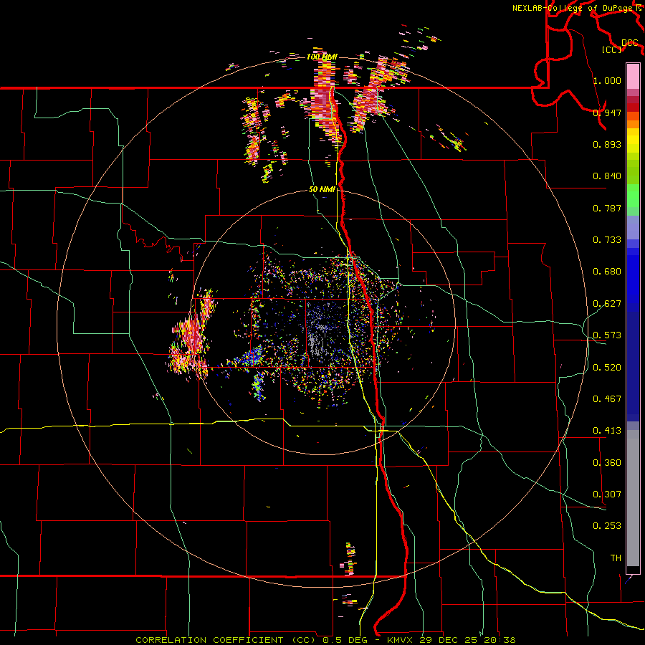Pick the bright green color bar segment
This screenshot has width=645, height=645.
pyautogui.click(x=633, y=196)
